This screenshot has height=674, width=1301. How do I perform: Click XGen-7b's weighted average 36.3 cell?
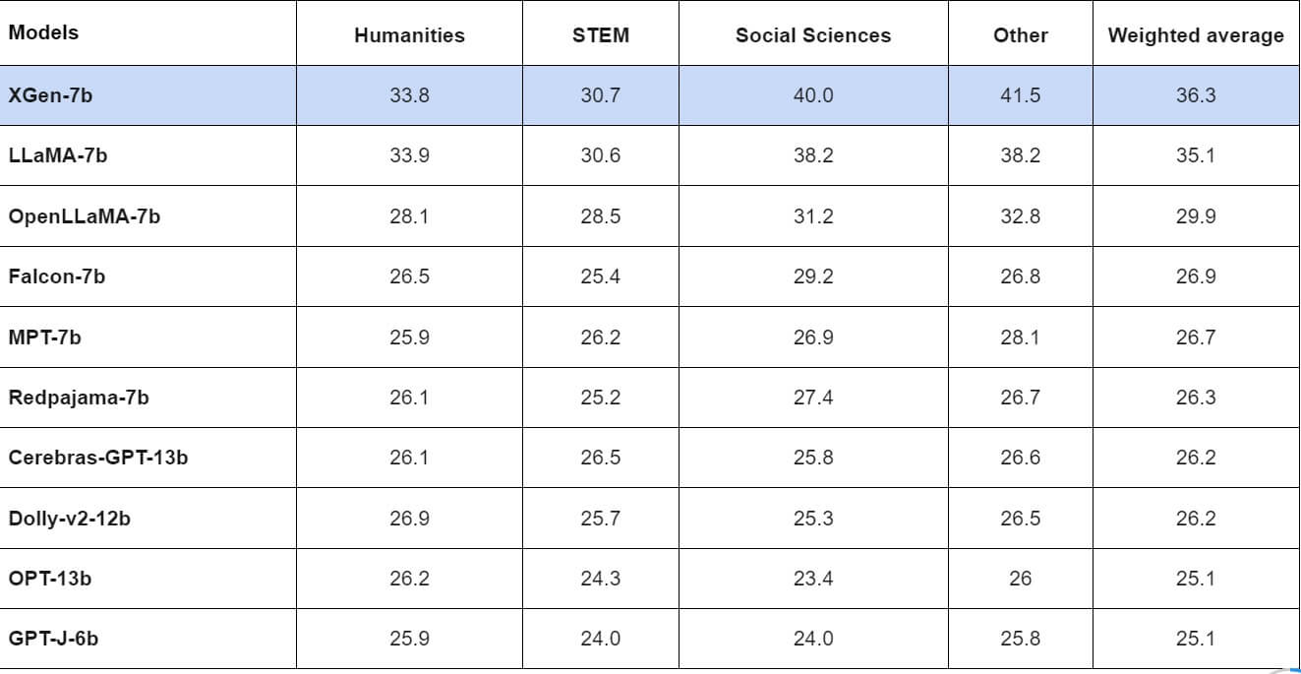(1196, 95)
